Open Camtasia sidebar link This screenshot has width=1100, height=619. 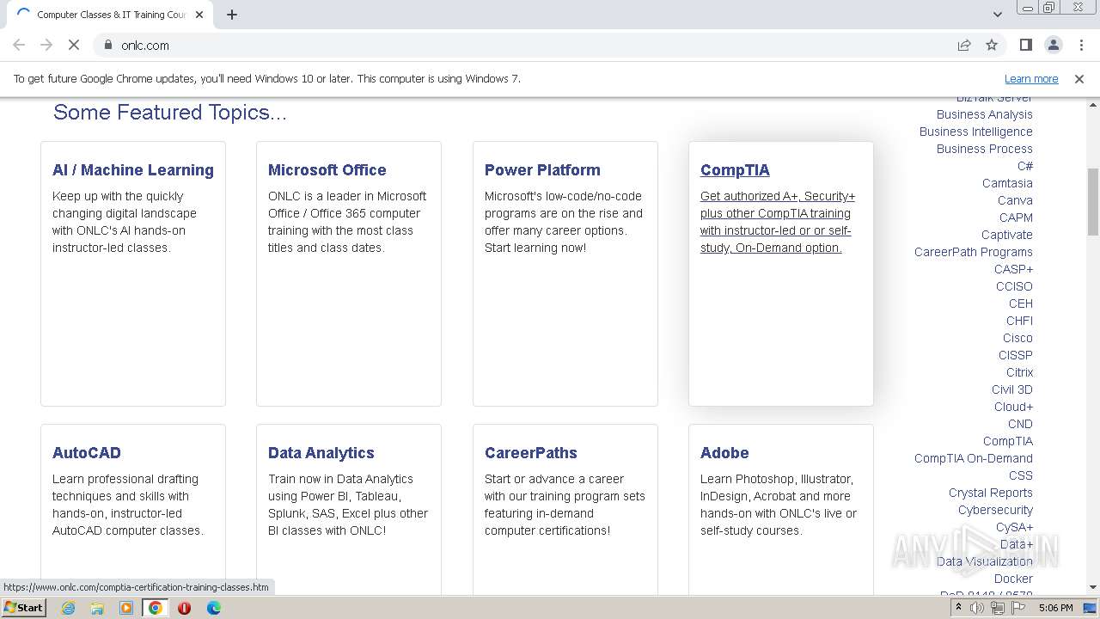point(1007,183)
